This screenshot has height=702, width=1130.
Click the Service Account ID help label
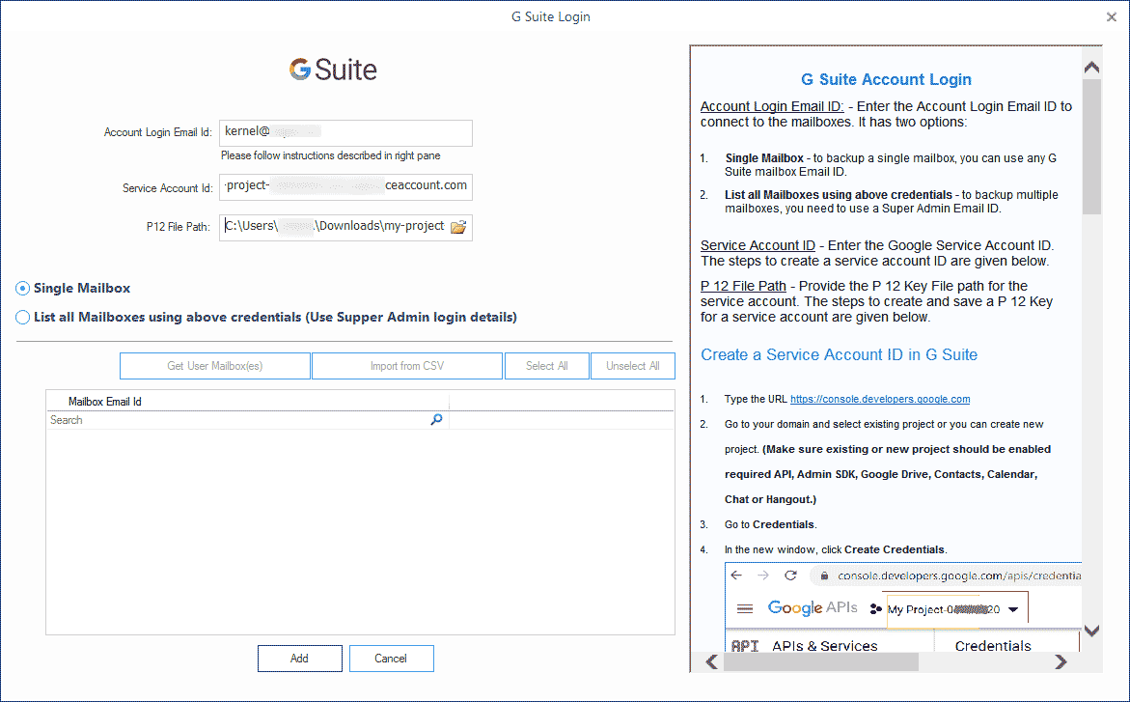[758, 245]
